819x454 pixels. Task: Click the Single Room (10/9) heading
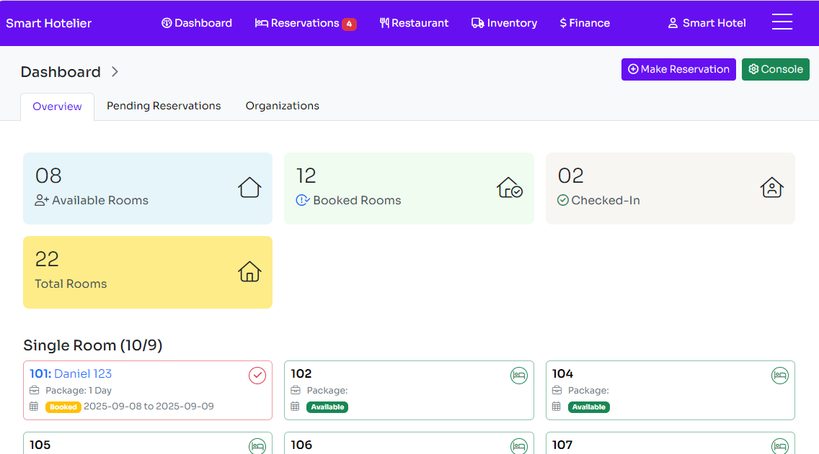coord(93,345)
